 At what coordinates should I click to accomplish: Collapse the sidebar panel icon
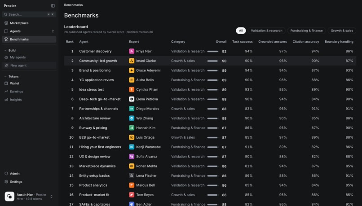pyautogui.click(x=53, y=6)
